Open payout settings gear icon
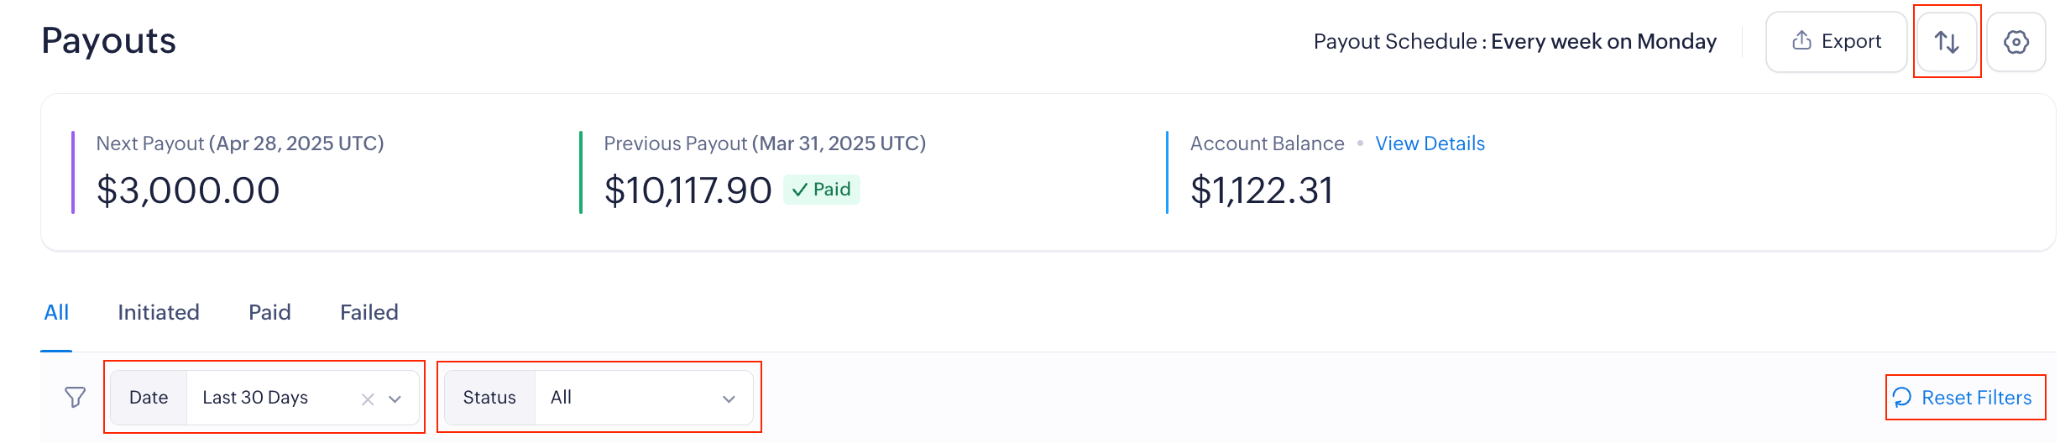The image size is (2060, 443). [2016, 42]
